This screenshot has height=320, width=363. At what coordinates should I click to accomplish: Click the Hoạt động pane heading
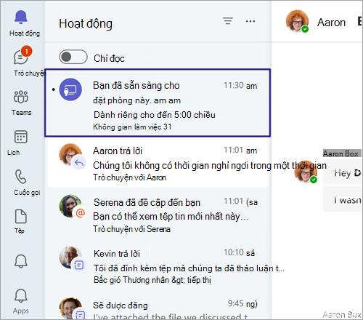click(x=86, y=24)
